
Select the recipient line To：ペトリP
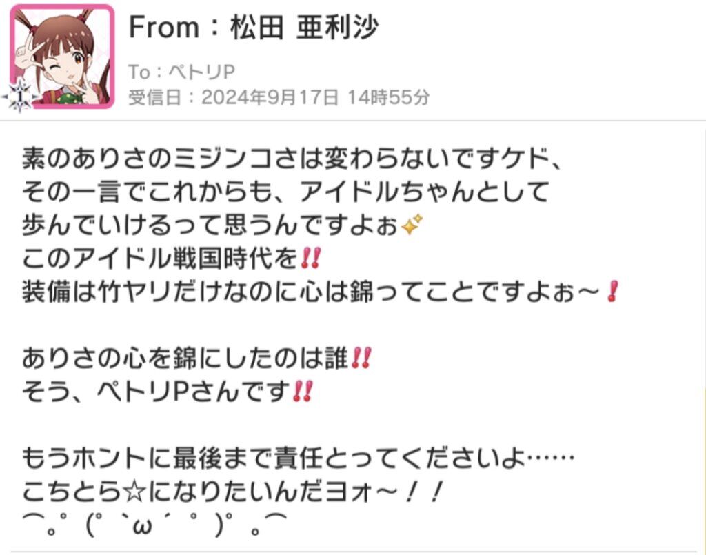point(181,72)
